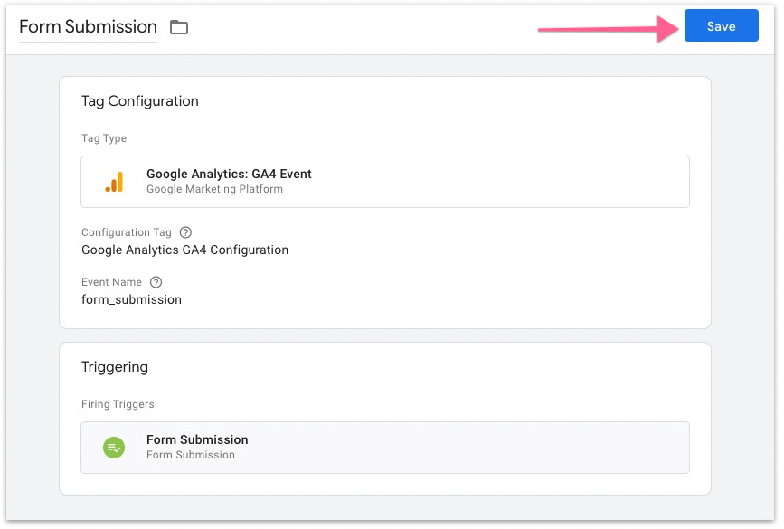Screen dimensions: 784x529
Task: Click the Firing Triggers label
Action: click(x=118, y=404)
